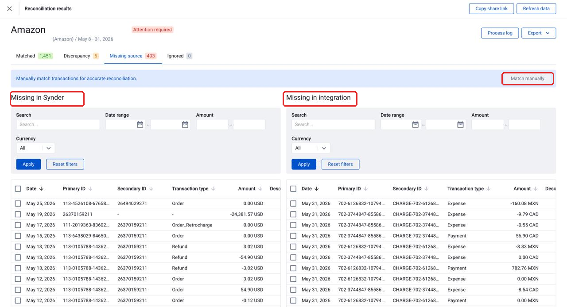Click the -8.33 MXN amount cell
This screenshot has width=567, height=307.
coord(527,246)
